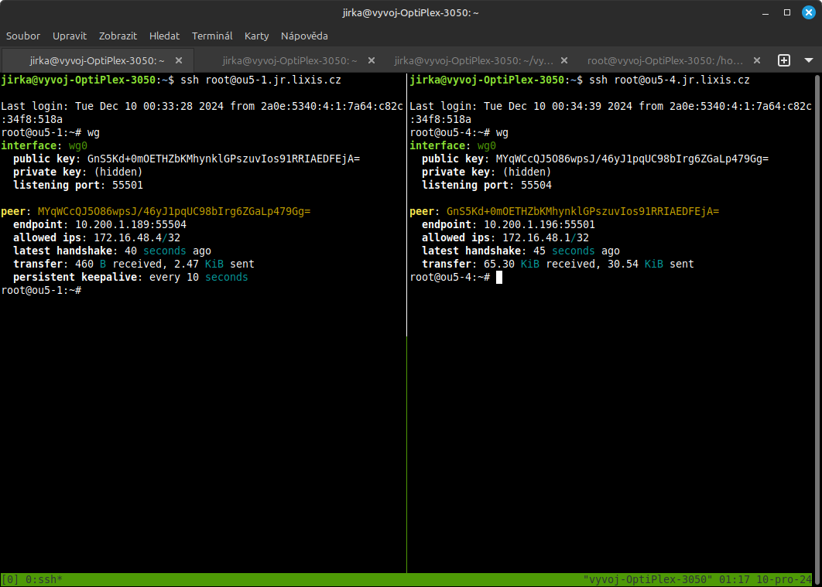Close the tab ending in ~/vy...
Image resolution: width=822 pixels, height=587 pixels.
pyautogui.click(x=563, y=60)
